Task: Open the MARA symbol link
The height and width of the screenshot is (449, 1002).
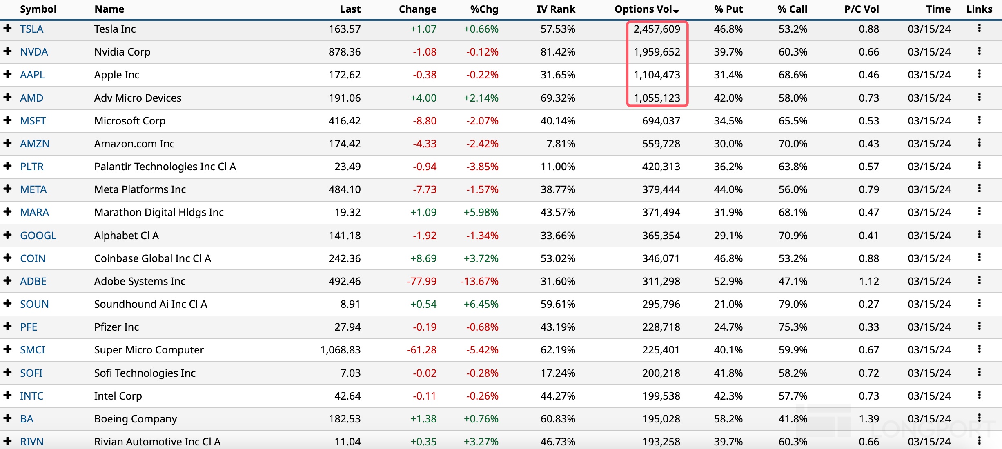Action: click(35, 212)
